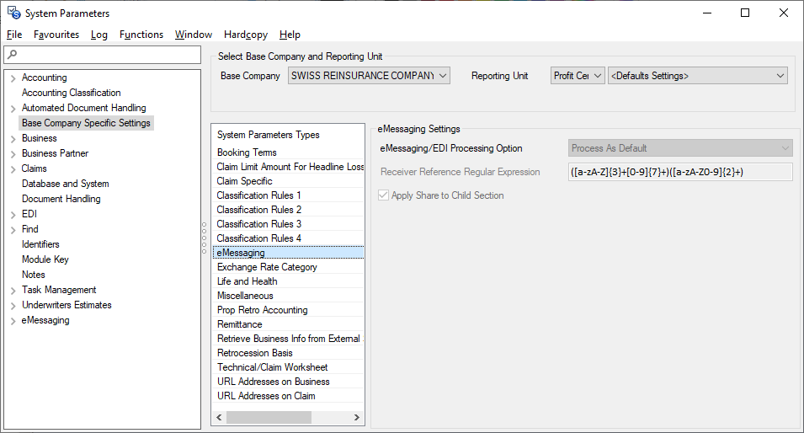Open the Hardcopy menu
Screen dimensions: 804x433
(x=245, y=35)
